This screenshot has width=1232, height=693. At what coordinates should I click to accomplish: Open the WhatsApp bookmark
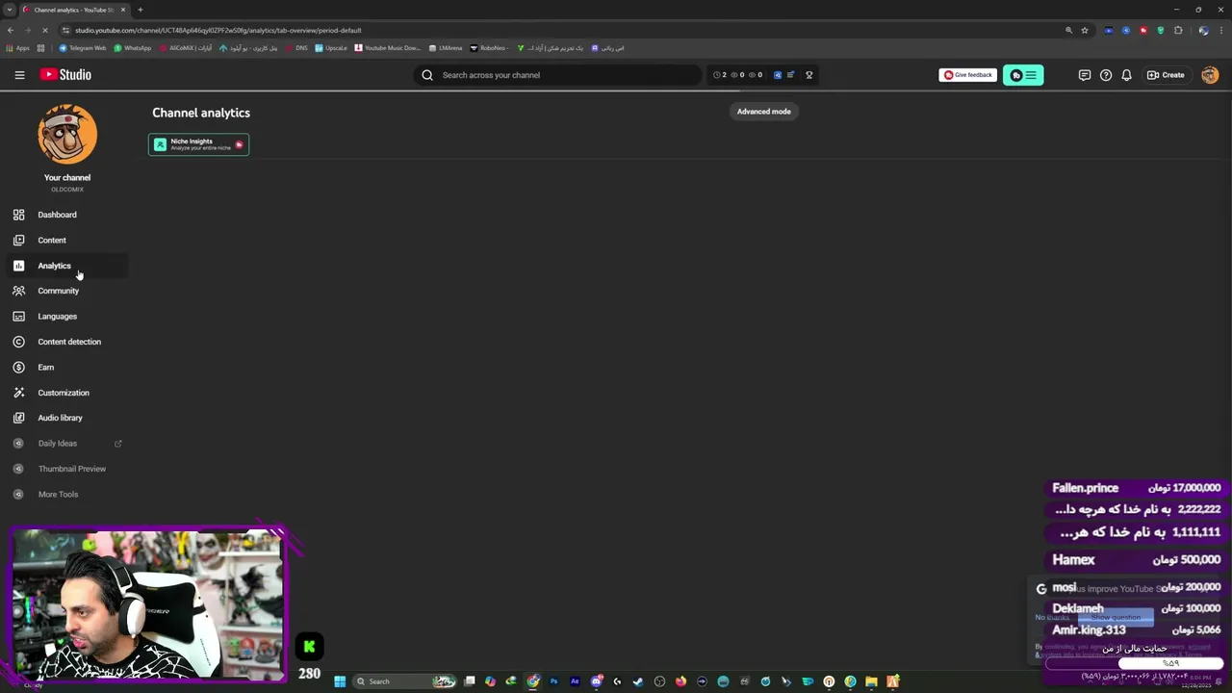(133, 48)
